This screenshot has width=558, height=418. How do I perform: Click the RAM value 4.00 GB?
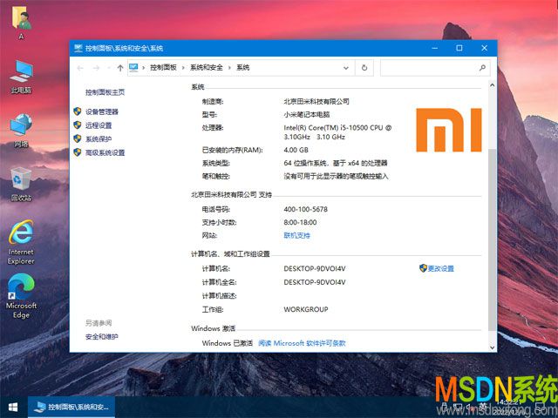(296, 150)
